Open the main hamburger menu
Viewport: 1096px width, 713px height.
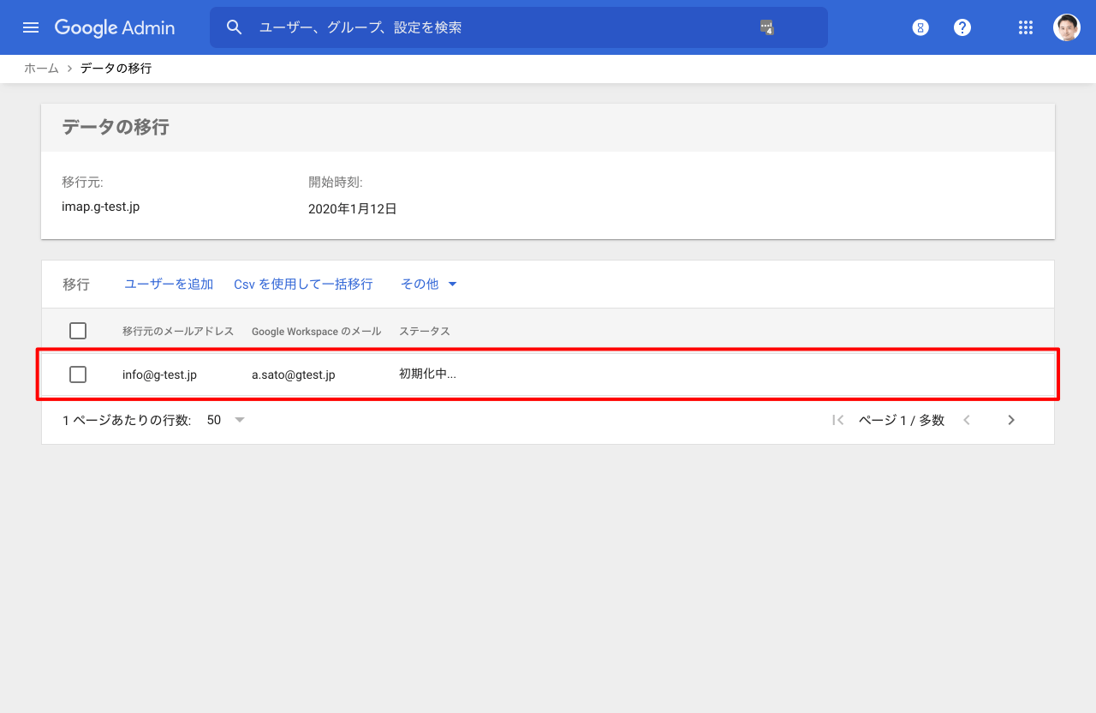point(31,27)
